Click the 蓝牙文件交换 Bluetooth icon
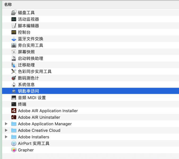 point(14,39)
